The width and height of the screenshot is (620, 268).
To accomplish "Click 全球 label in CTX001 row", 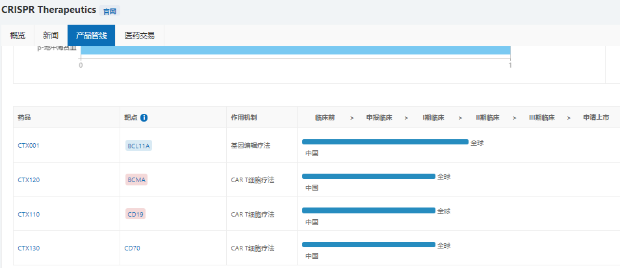I will coord(477,142).
